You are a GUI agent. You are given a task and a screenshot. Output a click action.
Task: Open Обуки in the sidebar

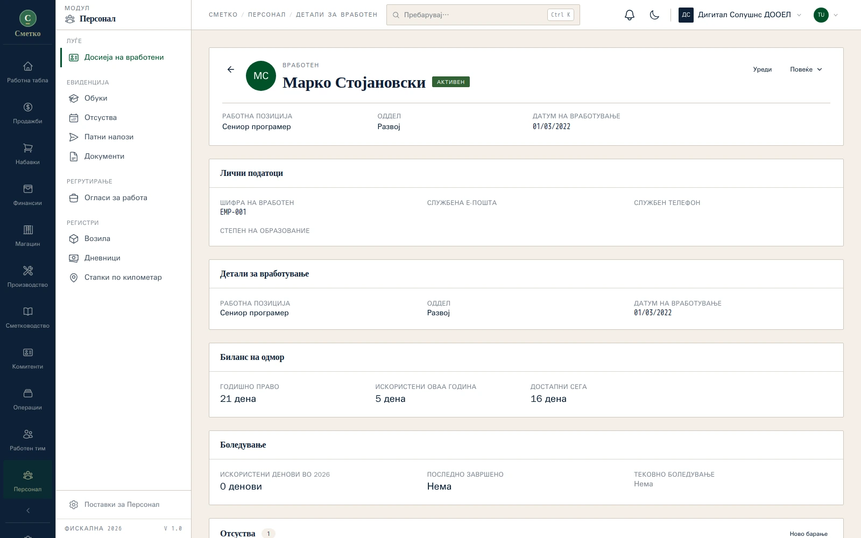(124, 98)
